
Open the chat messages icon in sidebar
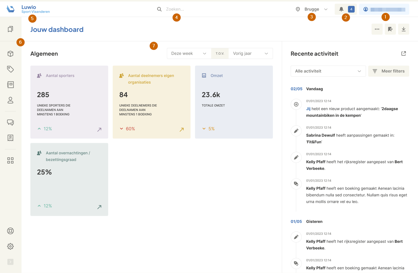click(x=10, y=122)
